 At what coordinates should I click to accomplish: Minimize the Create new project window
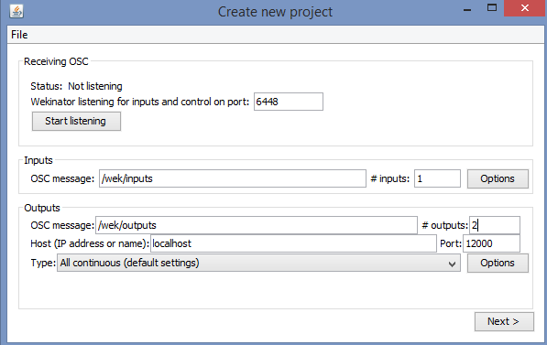467,9
